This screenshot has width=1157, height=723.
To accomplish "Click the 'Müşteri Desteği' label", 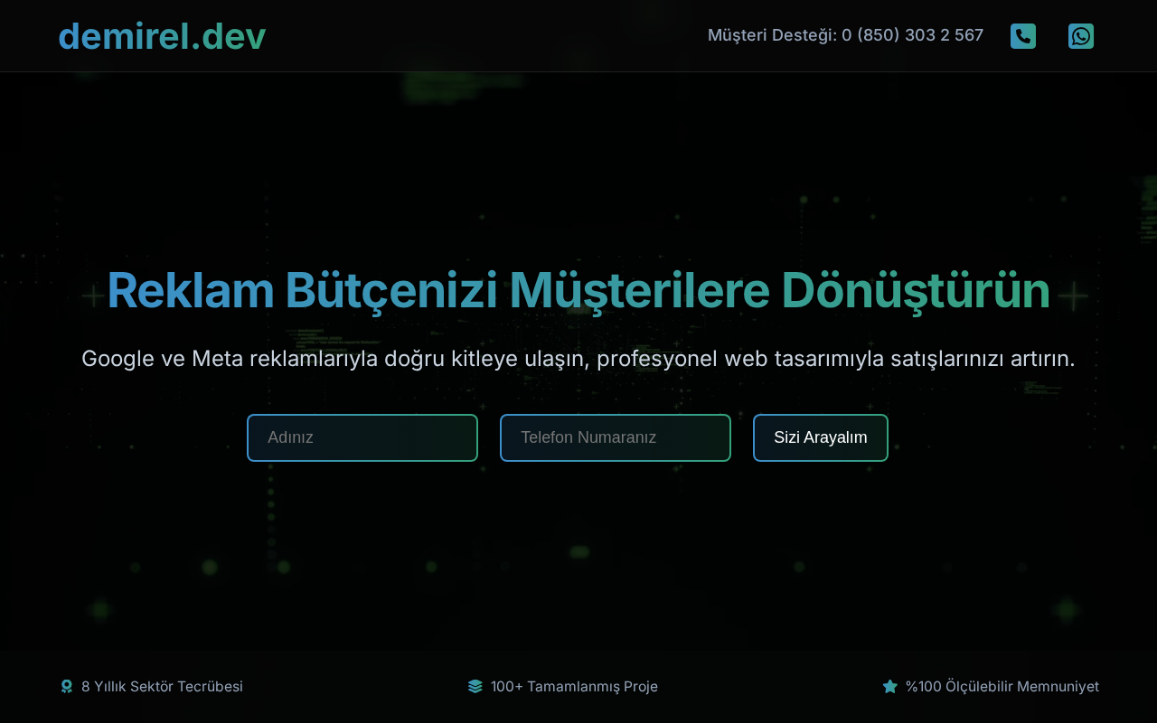I will (771, 35).
